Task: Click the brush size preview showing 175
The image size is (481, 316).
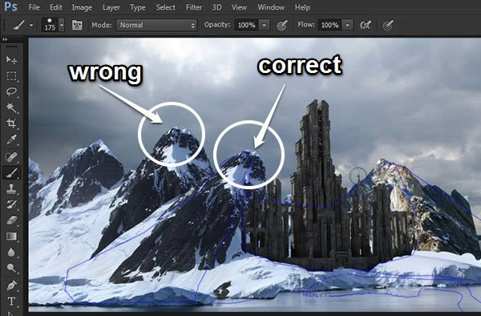Action: tap(50, 25)
